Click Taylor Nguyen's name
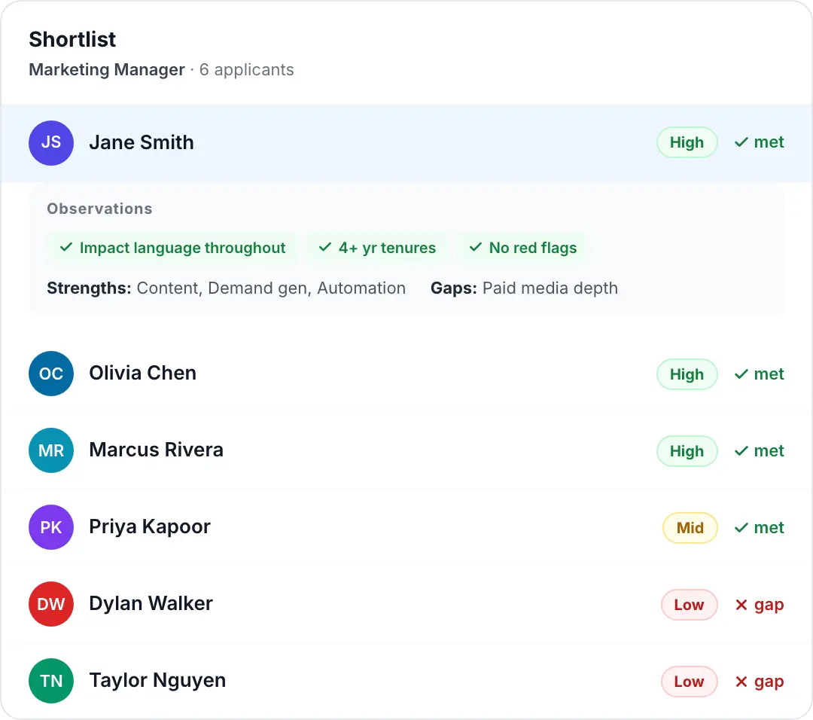This screenshot has width=813, height=720. coord(157,681)
